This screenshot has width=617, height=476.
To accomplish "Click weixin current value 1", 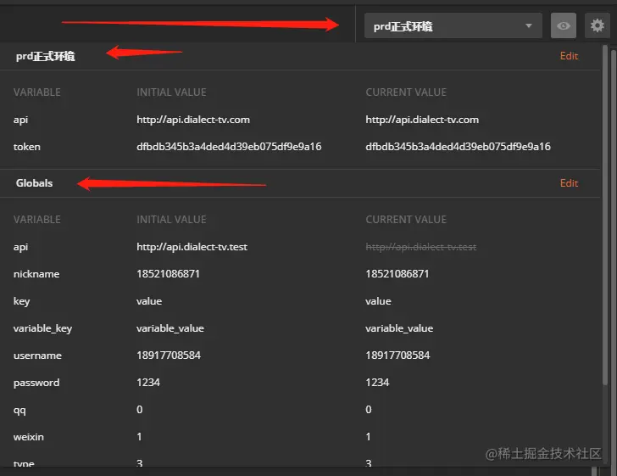I will point(368,437).
